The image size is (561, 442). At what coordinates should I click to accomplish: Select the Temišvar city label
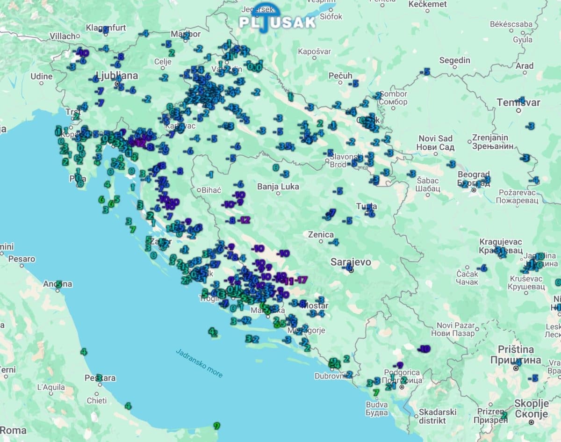coord(518,102)
